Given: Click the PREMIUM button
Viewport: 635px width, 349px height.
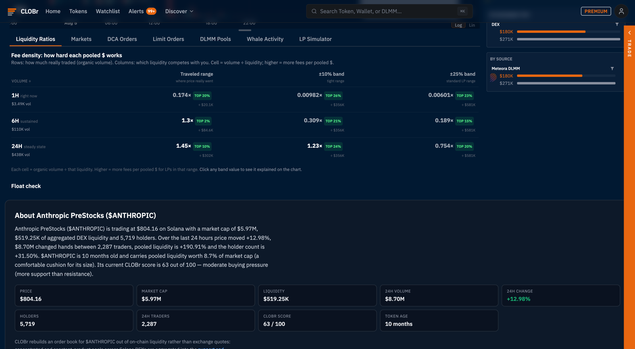Looking at the screenshot, I should coord(596,11).
